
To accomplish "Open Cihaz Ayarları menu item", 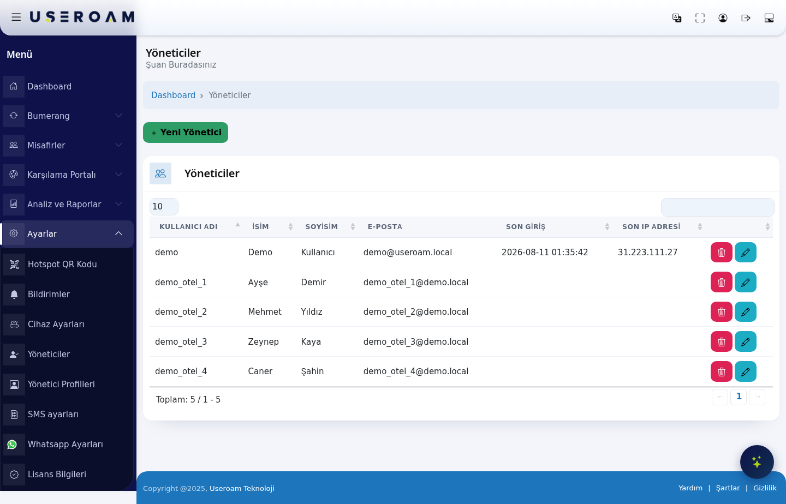I will point(68,325).
